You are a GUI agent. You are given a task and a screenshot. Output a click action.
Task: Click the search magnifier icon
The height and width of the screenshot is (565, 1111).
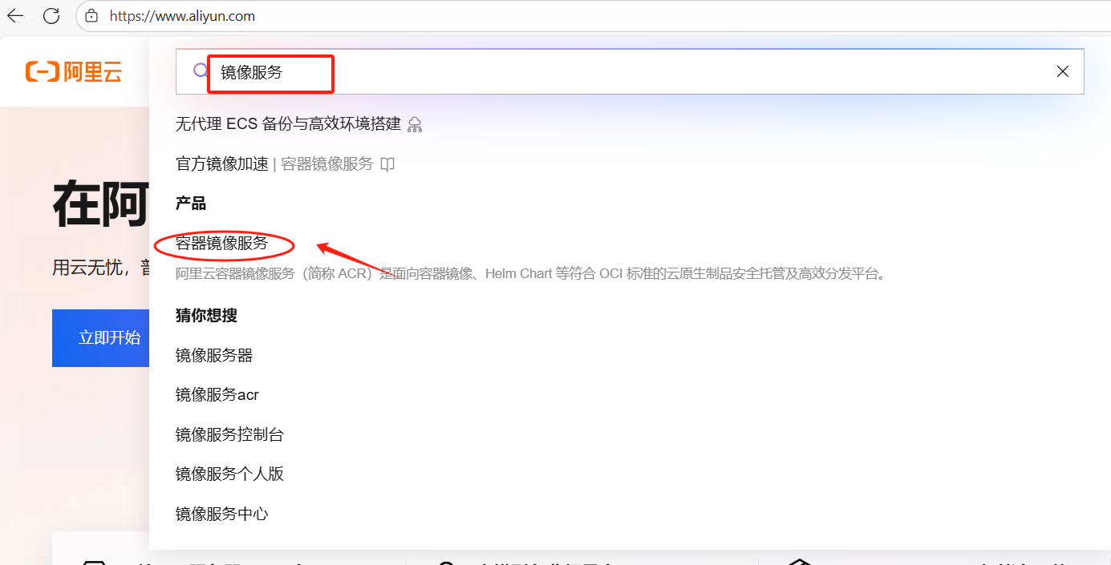click(201, 71)
